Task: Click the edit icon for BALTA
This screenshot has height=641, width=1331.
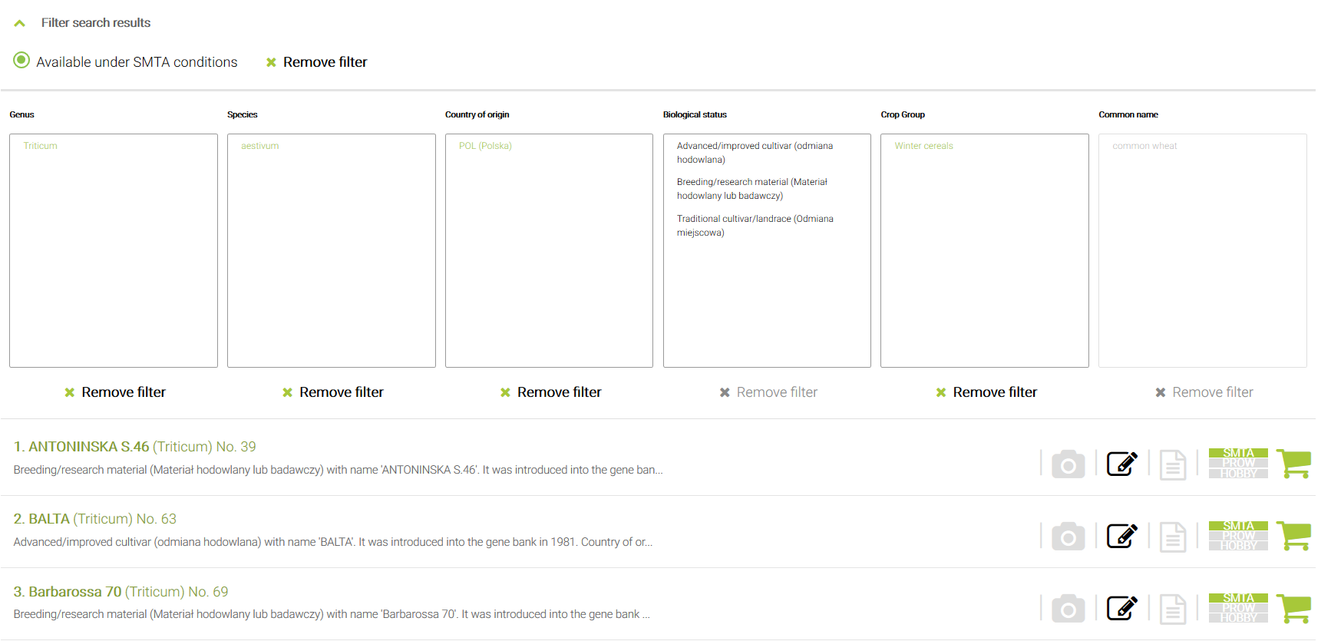Action: click(1121, 536)
